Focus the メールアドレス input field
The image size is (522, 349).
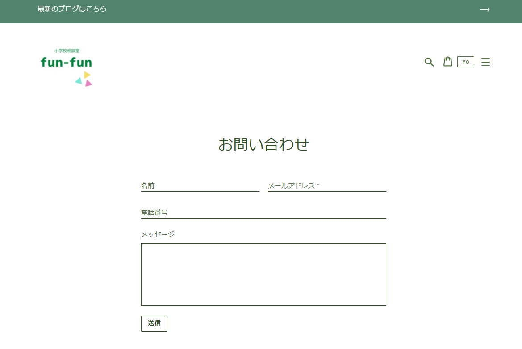pyautogui.click(x=327, y=186)
